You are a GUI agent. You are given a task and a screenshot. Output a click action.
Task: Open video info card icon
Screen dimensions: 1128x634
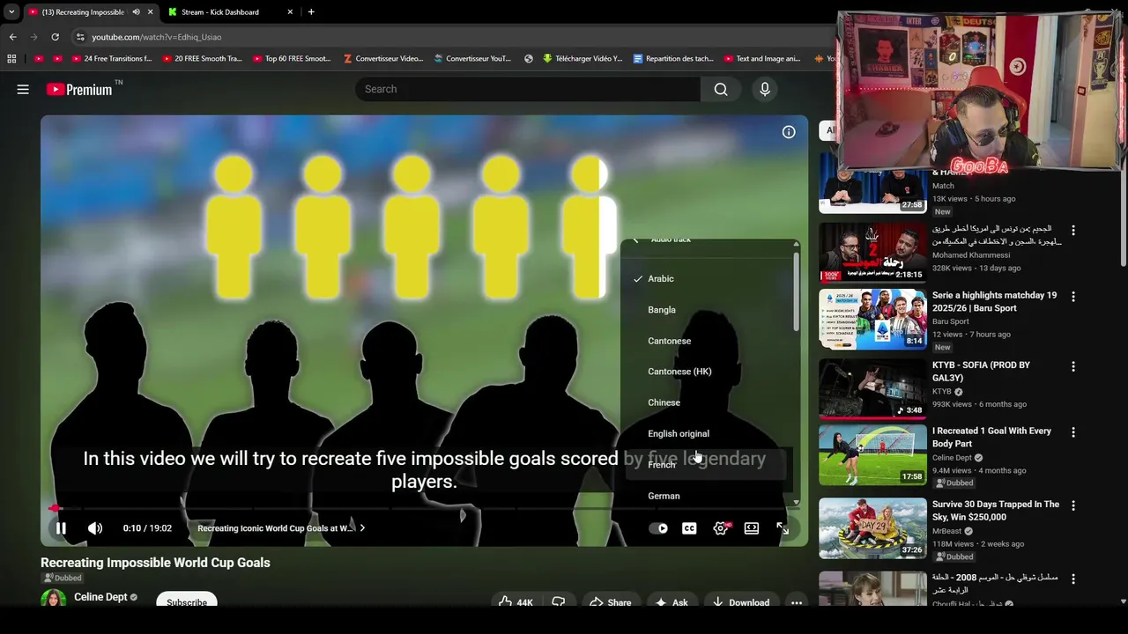789,132
